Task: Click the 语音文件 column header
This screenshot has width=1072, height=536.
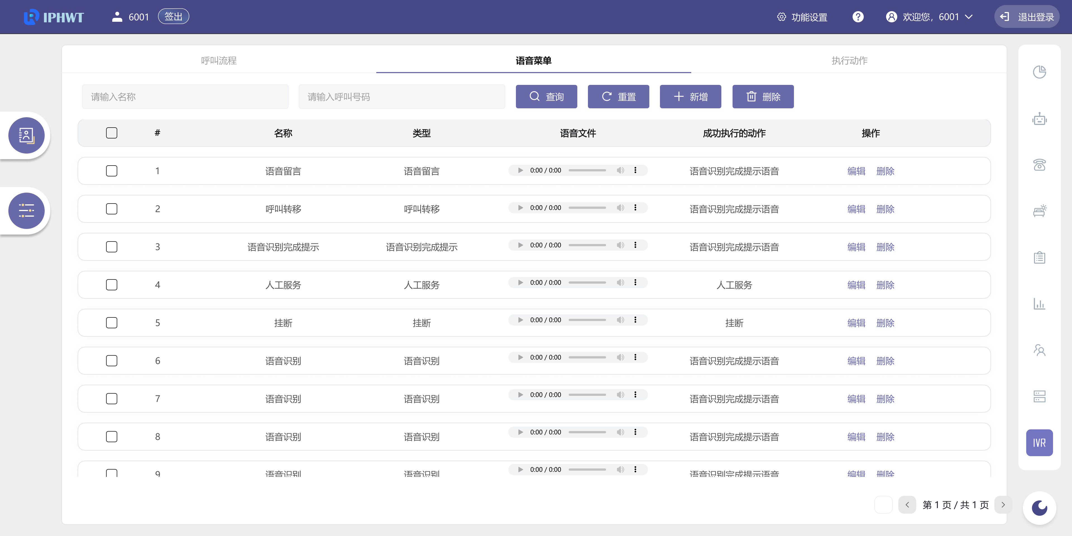Action: pos(578,133)
